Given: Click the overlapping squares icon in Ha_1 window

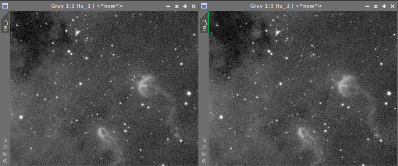Looking at the screenshot, I should (5, 154).
